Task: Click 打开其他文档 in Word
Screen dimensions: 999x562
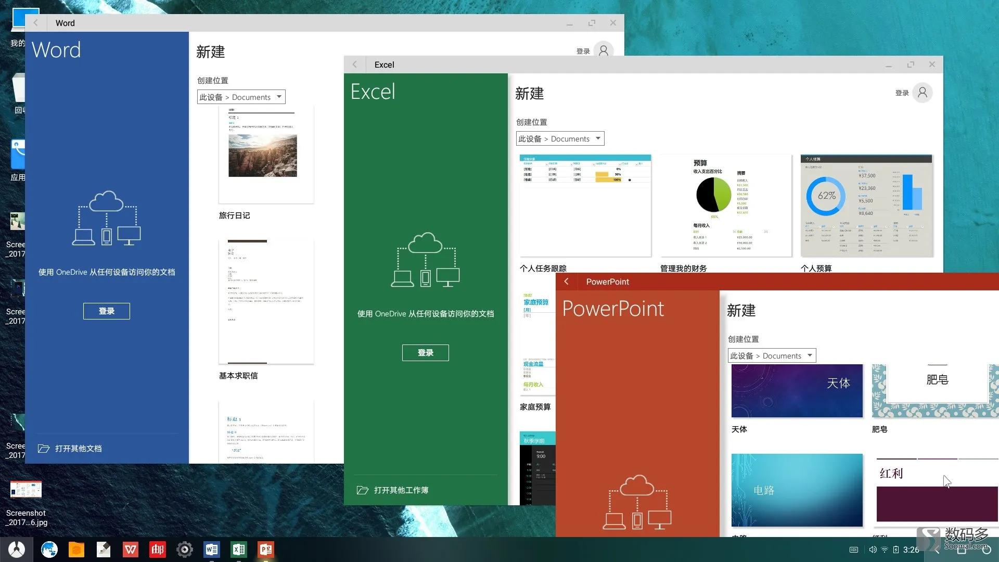Action: coord(79,449)
